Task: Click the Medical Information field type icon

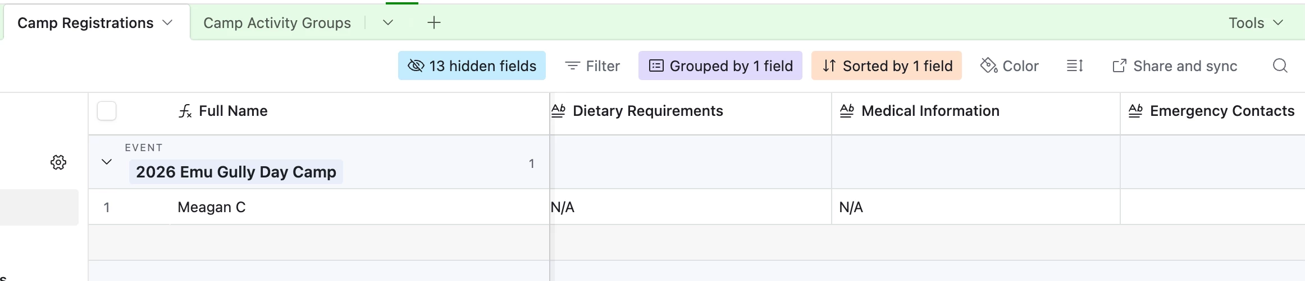Action: point(847,111)
